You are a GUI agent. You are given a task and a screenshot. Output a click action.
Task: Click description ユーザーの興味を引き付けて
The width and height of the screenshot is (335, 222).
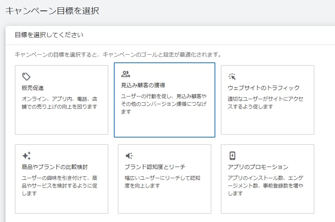click(x=59, y=186)
